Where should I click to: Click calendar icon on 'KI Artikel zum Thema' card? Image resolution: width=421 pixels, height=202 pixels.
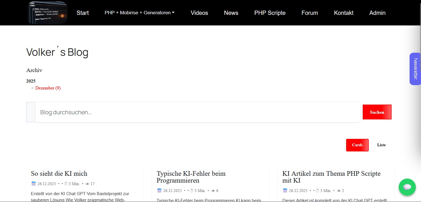tap(285, 191)
